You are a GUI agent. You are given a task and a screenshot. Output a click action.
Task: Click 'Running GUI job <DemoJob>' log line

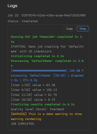(x=47, y=39)
